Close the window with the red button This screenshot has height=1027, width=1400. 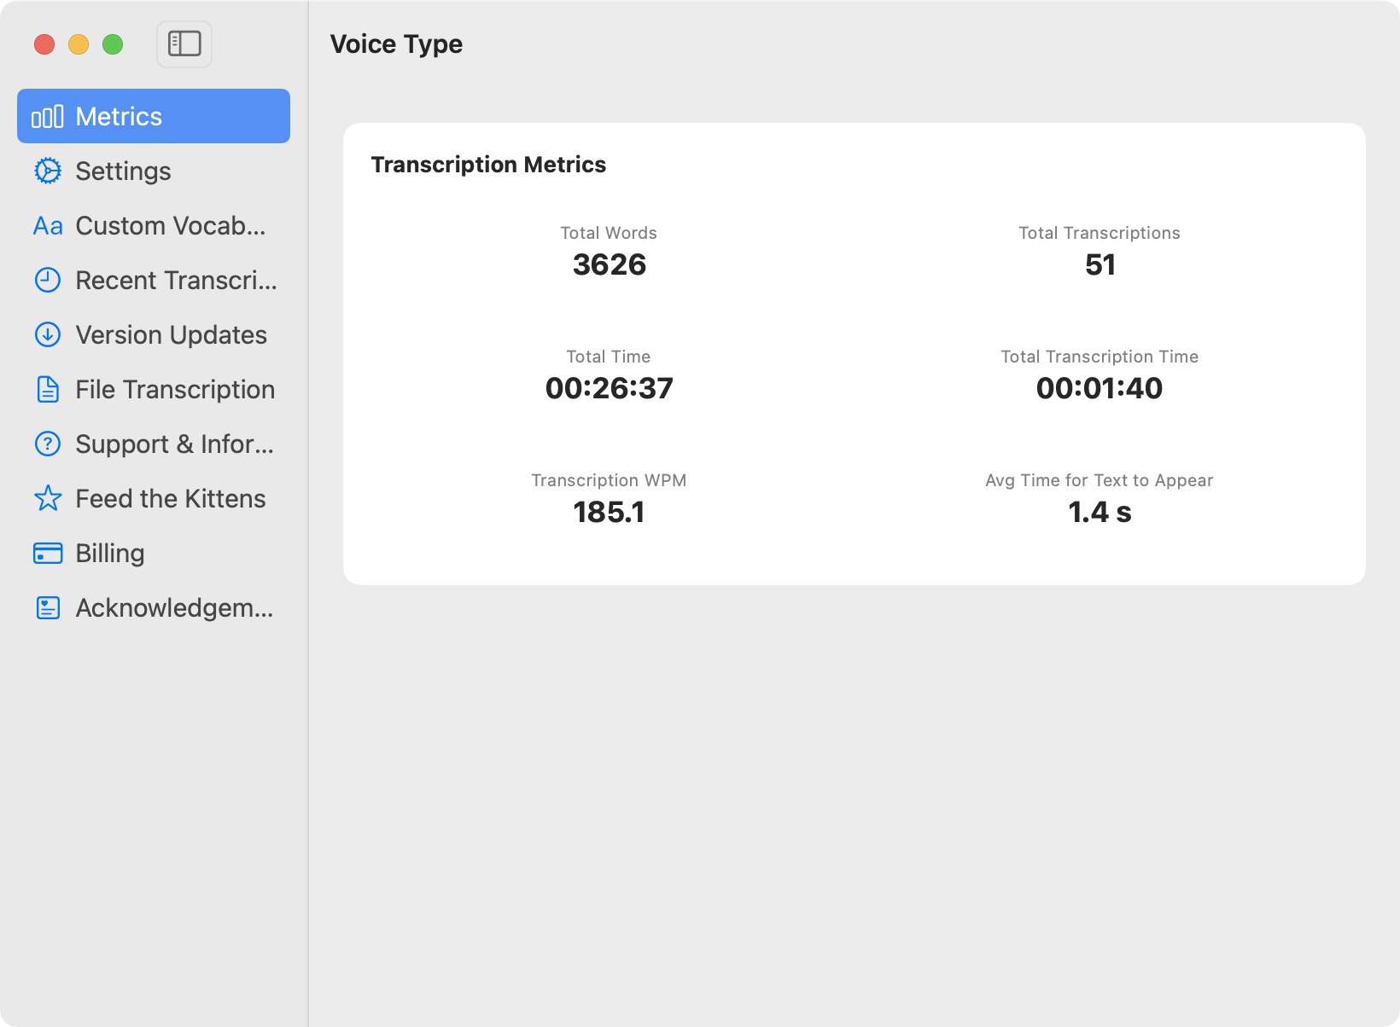click(x=44, y=44)
